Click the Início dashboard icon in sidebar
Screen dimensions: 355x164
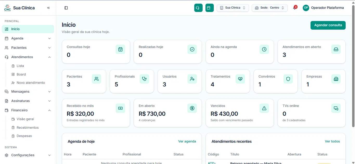click(x=7, y=29)
